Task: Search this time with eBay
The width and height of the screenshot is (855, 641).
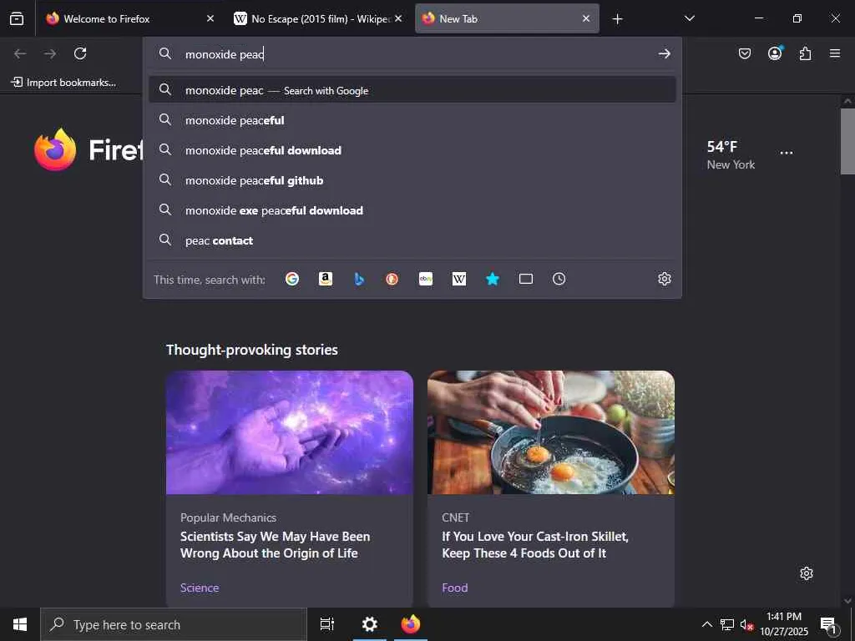Action: pyautogui.click(x=426, y=279)
